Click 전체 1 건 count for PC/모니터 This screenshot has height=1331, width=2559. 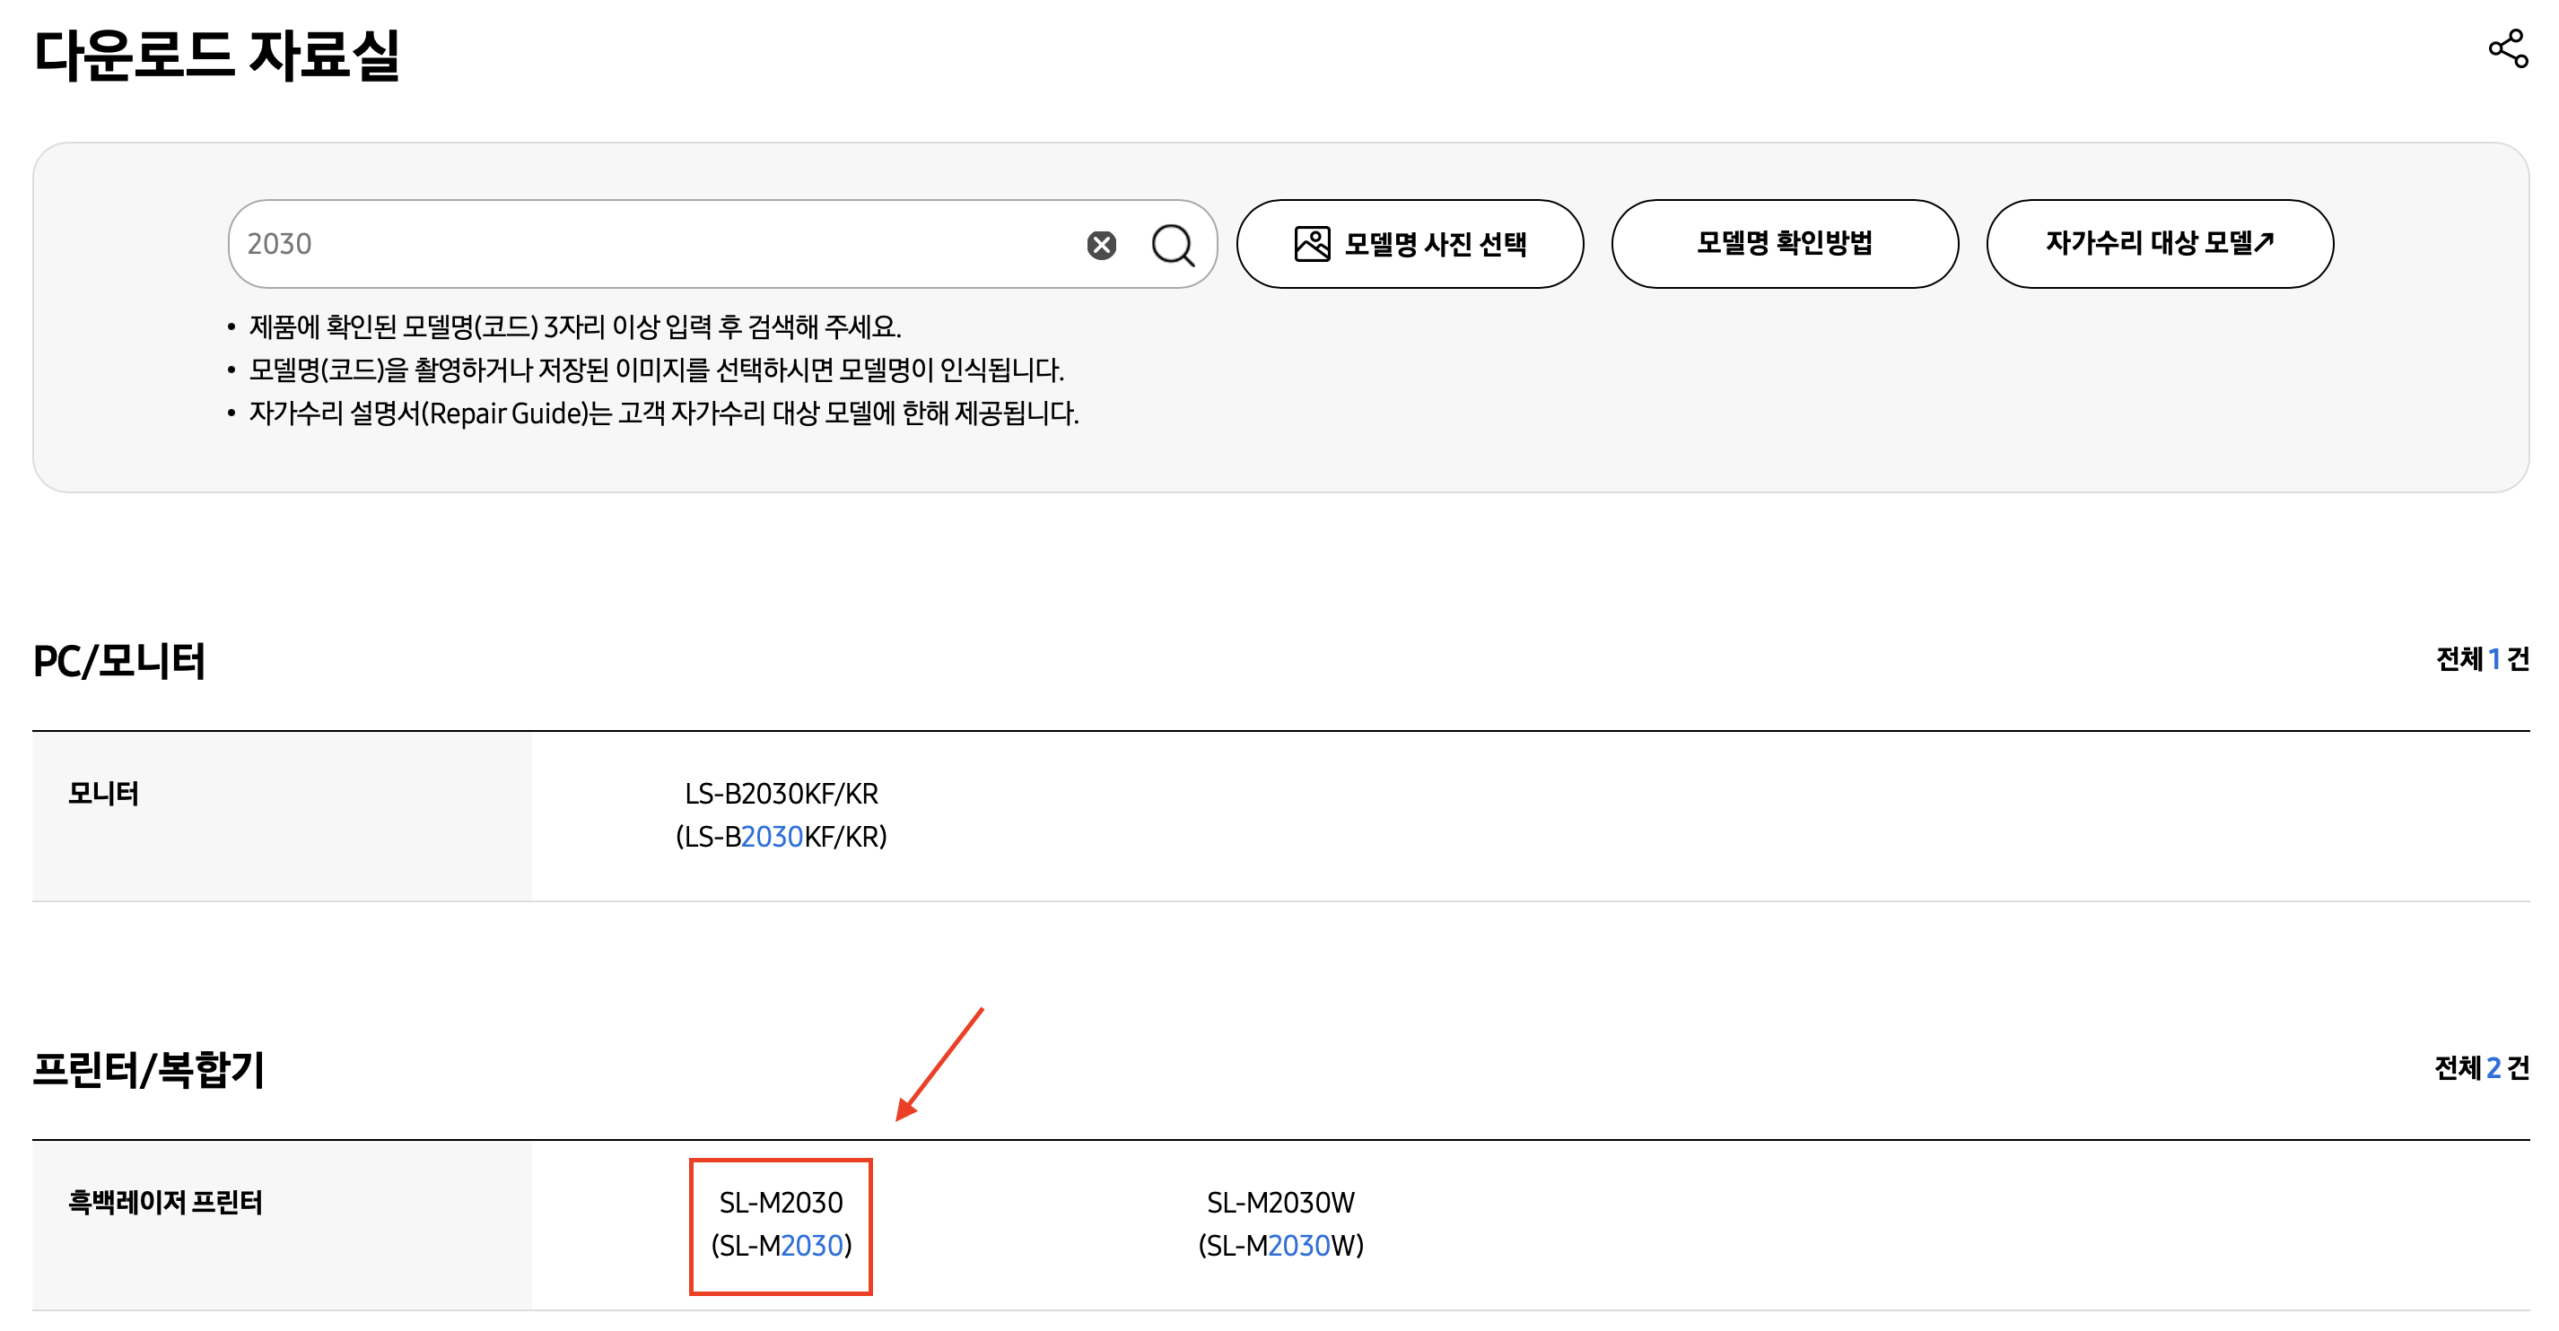(2482, 658)
